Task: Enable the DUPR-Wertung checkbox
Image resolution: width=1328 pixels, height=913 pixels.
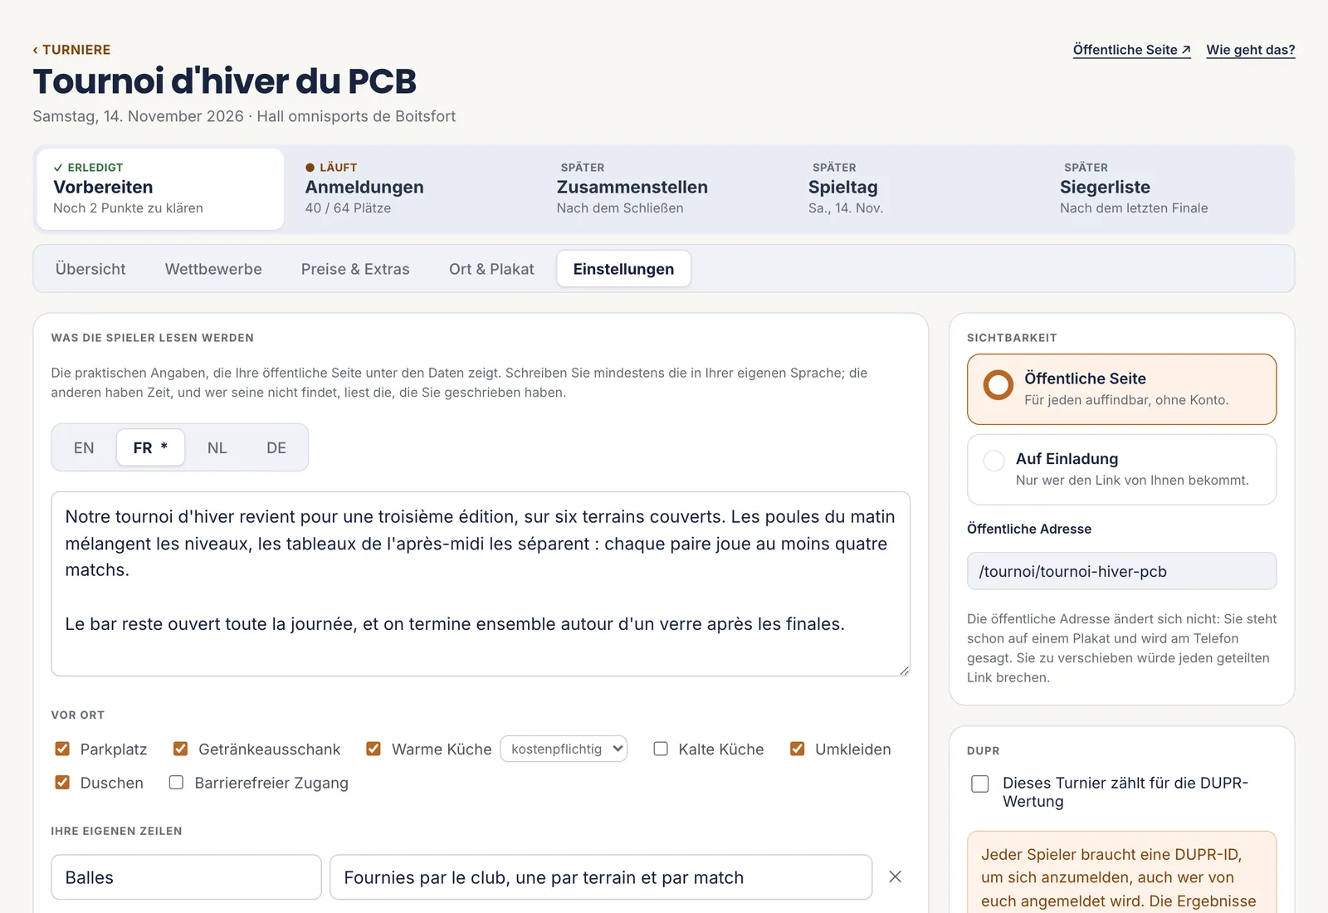Action: 980,784
